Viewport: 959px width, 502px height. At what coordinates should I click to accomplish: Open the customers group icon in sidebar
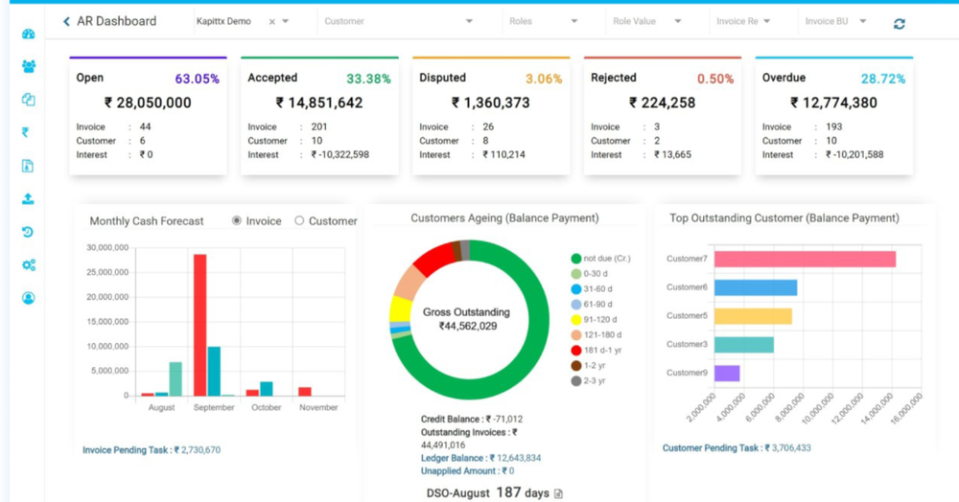point(28,66)
